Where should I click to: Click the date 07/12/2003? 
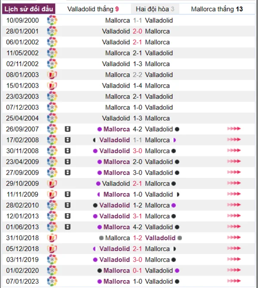22,107
